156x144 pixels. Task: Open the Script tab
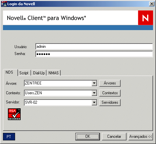[x=24, y=73]
